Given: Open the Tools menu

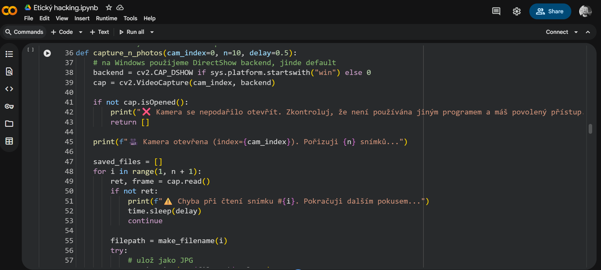Looking at the screenshot, I should point(130,18).
